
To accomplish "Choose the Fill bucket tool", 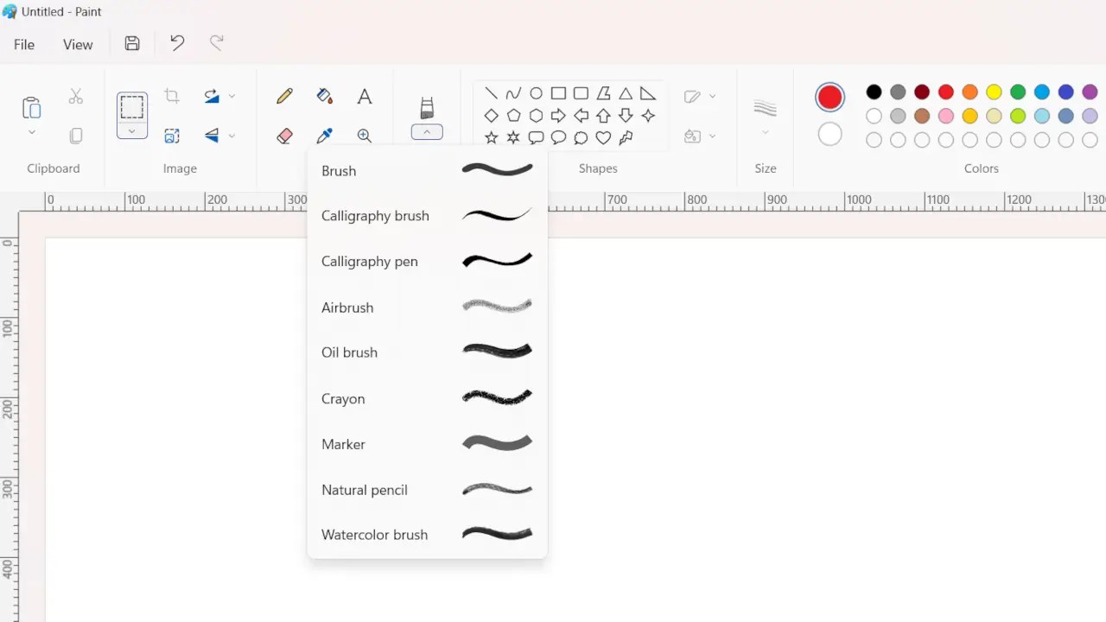I will pos(325,96).
